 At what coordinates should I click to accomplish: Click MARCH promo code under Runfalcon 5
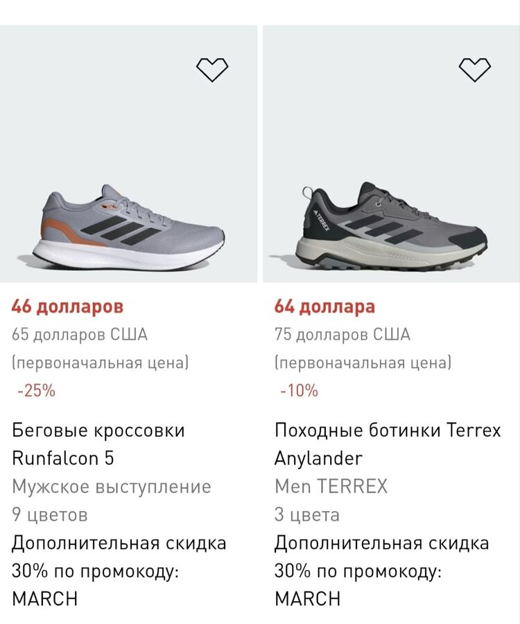pos(45,598)
